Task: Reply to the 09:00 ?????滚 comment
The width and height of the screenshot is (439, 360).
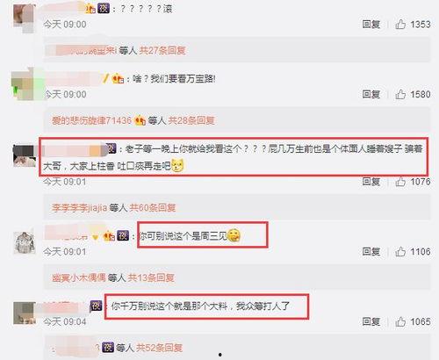Action: coord(371,24)
